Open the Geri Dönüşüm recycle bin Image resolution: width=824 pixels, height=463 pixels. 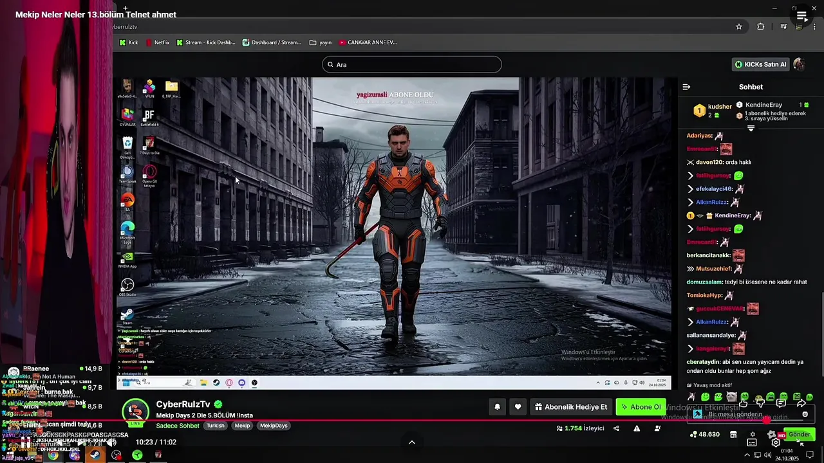[x=127, y=146]
